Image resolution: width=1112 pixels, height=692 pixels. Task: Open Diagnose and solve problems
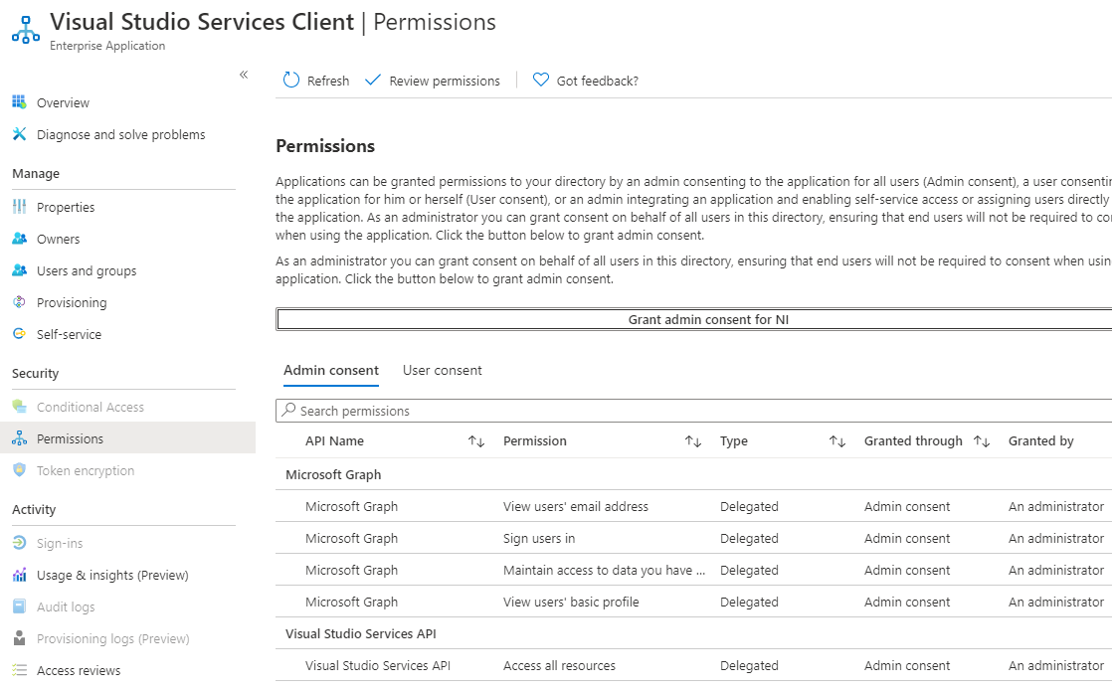[x=121, y=134]
